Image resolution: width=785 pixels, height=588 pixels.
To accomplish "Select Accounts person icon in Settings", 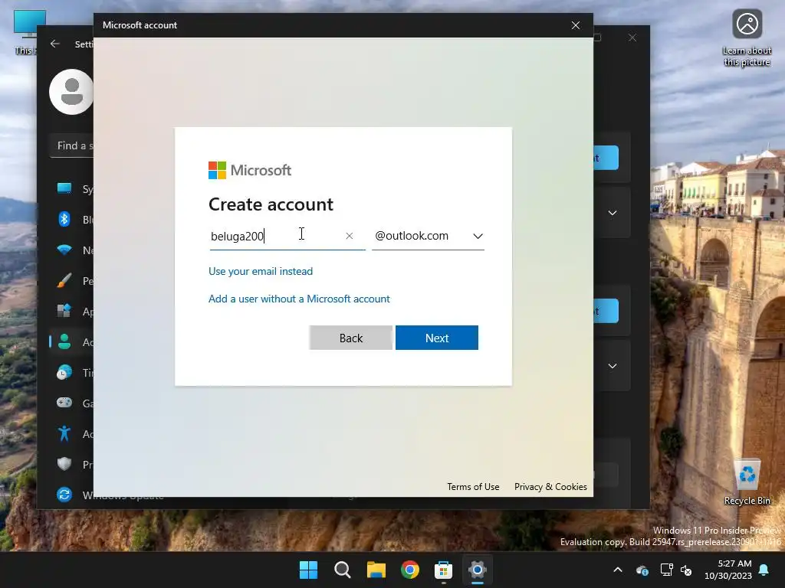I will [64, 341].
